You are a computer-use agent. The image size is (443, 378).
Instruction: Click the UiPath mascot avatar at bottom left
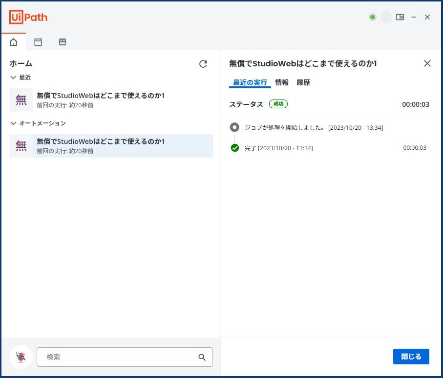(x=20, y=357)
